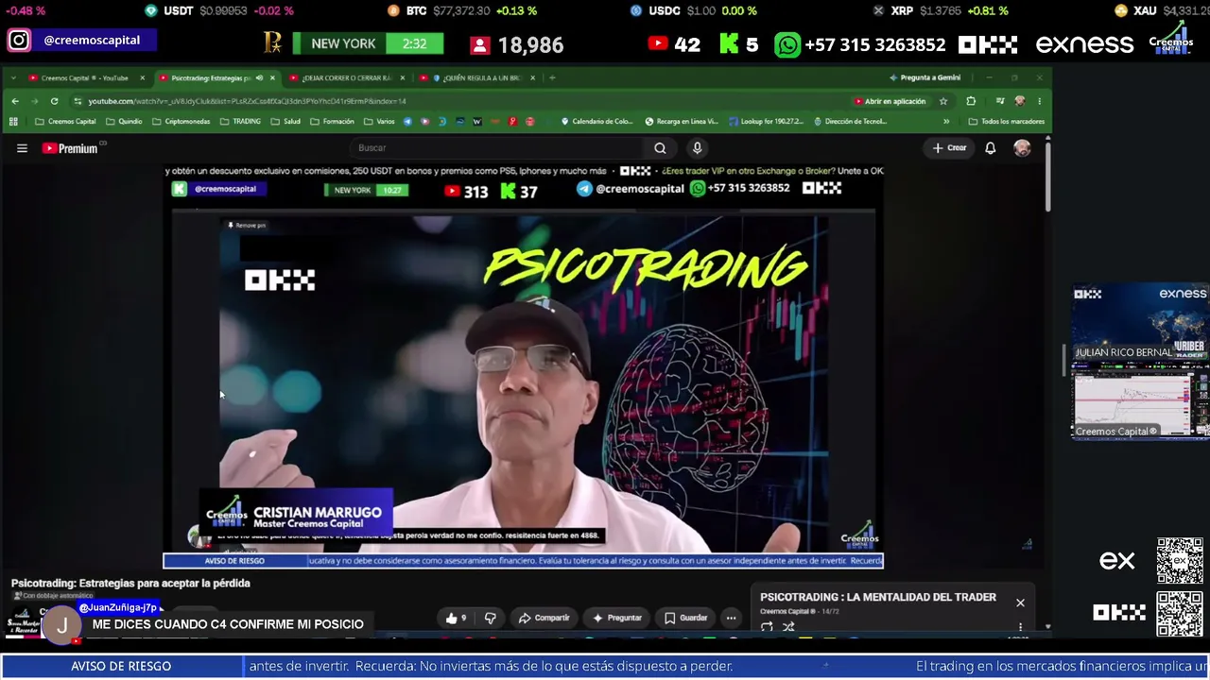Open Recarga en Linea bookmark
1210x680 pixels.
click(x=682, y=122)
